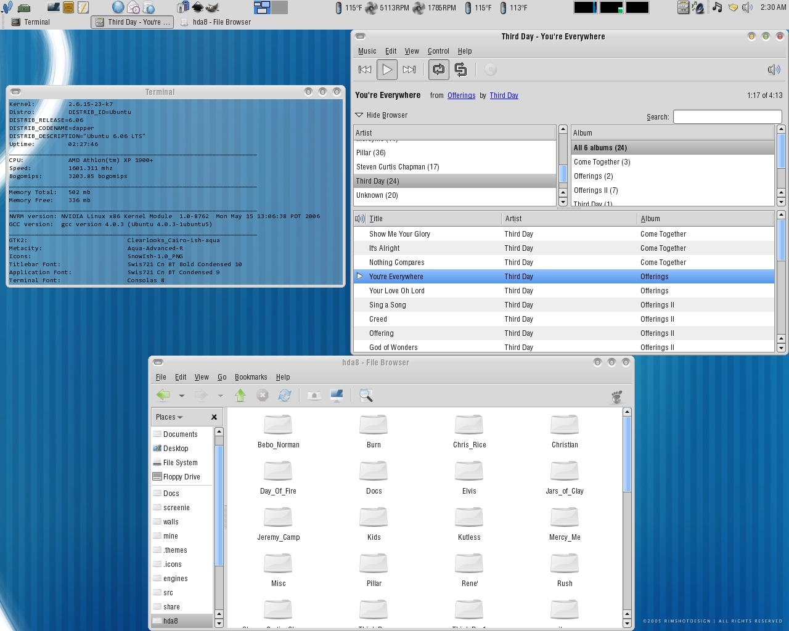The image size is (789, 631).
Task: Select album Offerings II (7)
Action: pyautogui.click(x=672, y=190)
